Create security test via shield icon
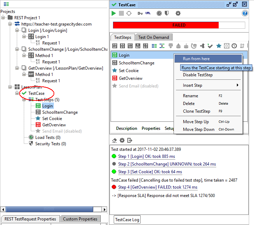Screen dimensions: 254x225 [x=167, y=13]
